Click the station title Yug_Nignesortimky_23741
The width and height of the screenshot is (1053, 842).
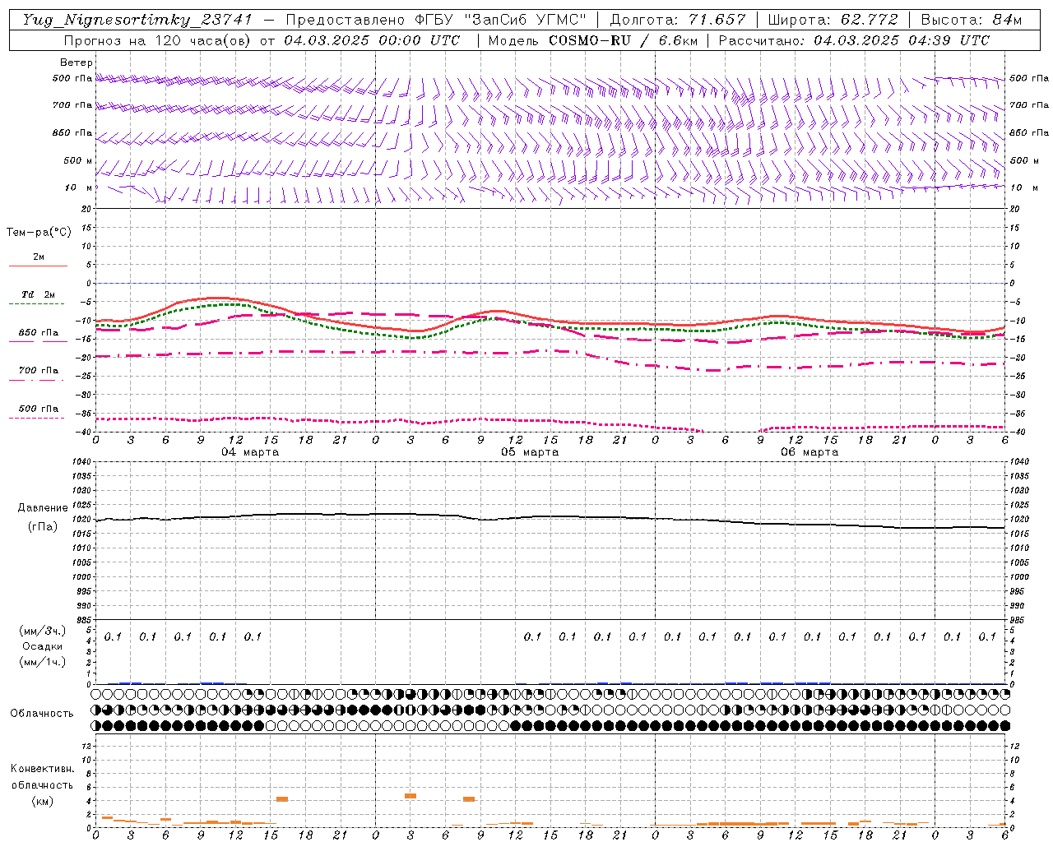[137, 20]
